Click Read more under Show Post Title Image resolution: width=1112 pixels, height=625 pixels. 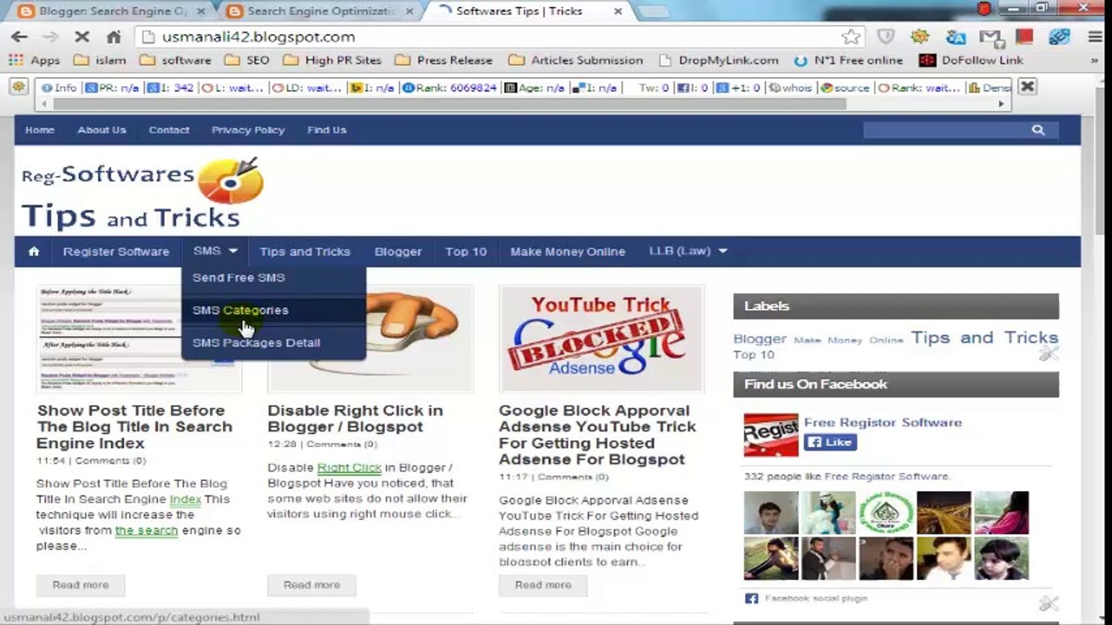pyautogui.click(x=81, y=585)
